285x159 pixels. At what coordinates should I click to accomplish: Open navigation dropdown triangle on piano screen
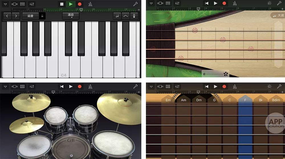pos(5,4)
